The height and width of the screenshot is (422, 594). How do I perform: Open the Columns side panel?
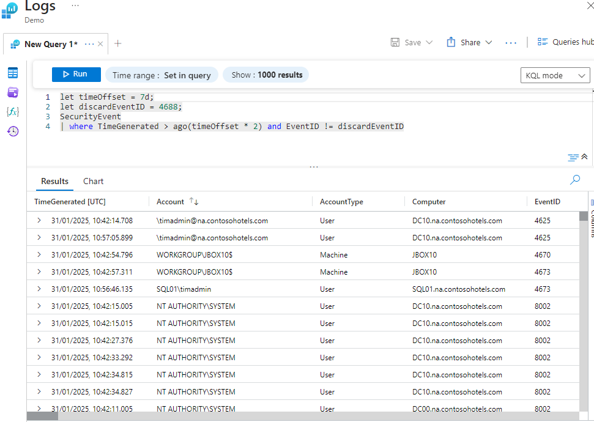[592, 218]
